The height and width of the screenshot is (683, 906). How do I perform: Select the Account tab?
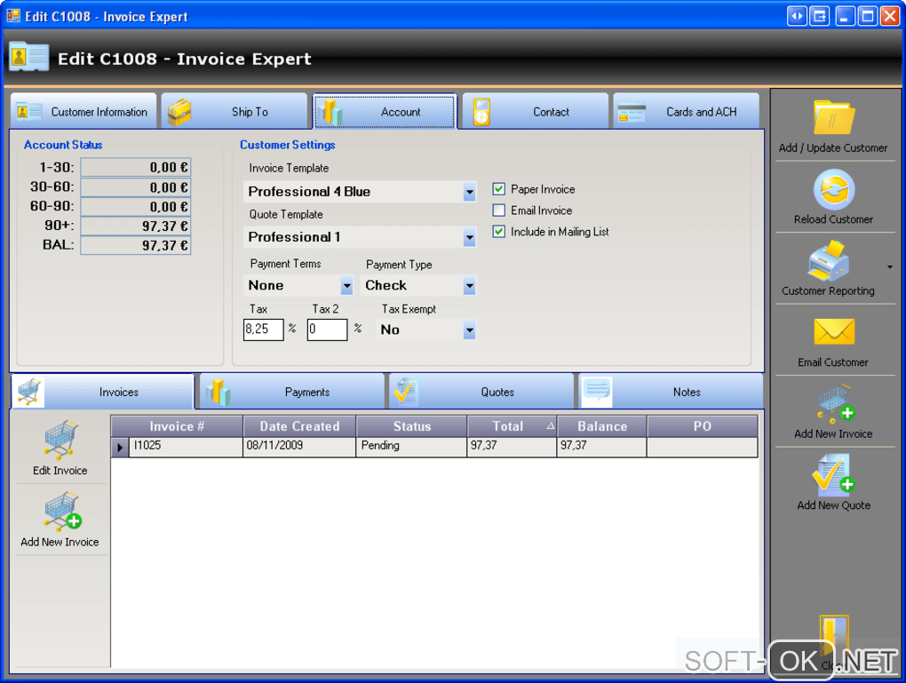tap(385, 112)
